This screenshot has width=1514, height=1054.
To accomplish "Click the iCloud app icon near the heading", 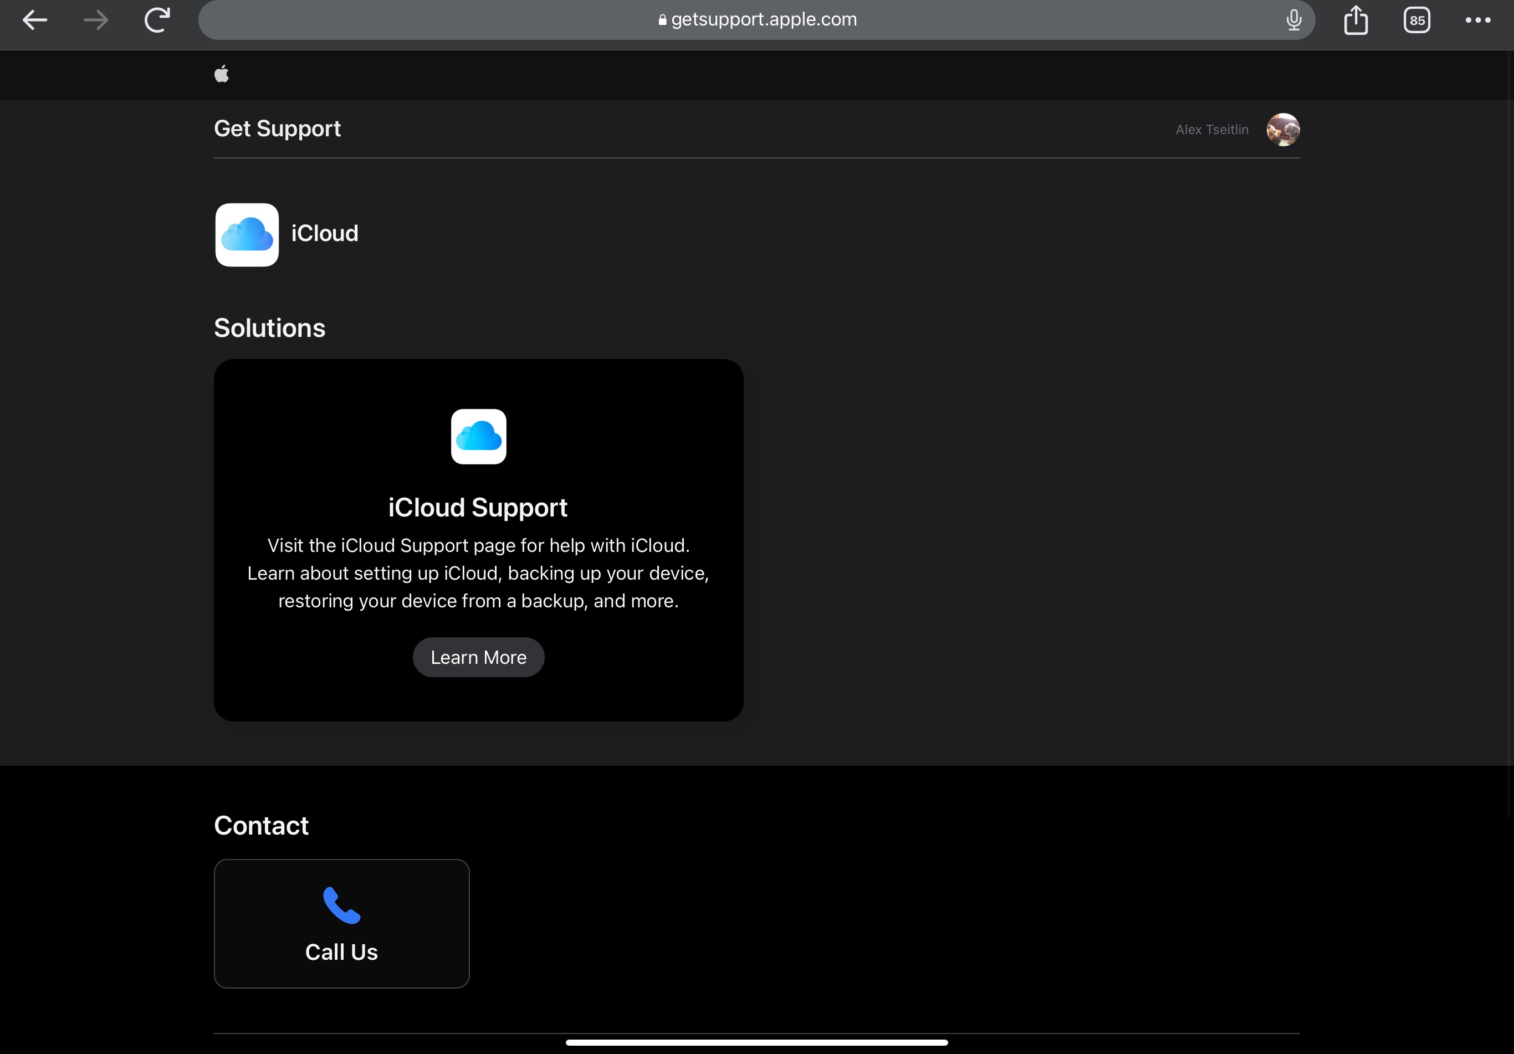I will click(x=247, y=235).
